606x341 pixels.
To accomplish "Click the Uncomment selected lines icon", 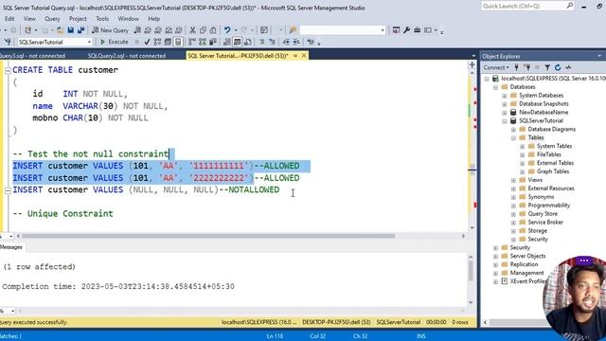I will 272,42.
